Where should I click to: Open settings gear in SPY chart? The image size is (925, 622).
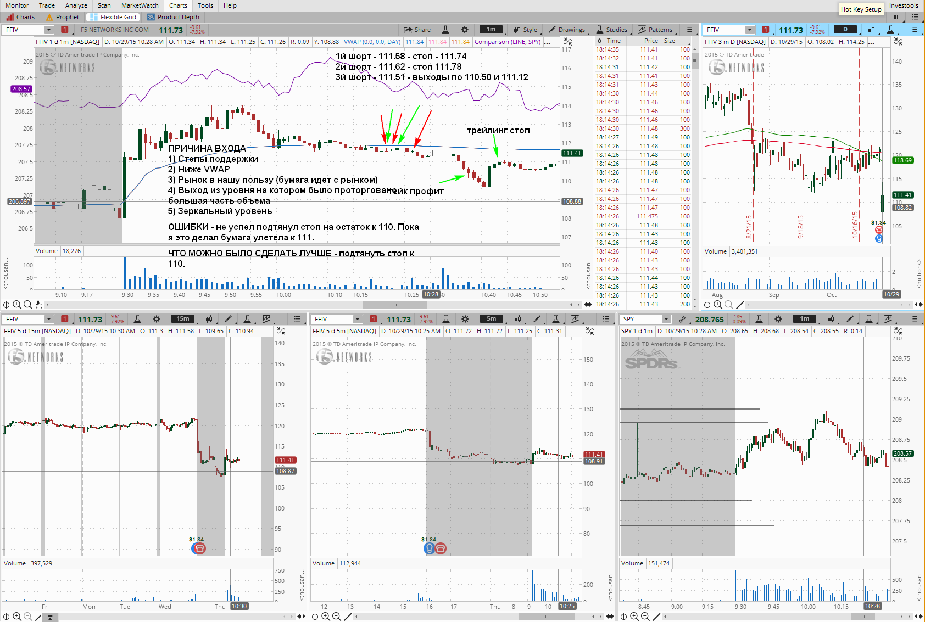778,319
